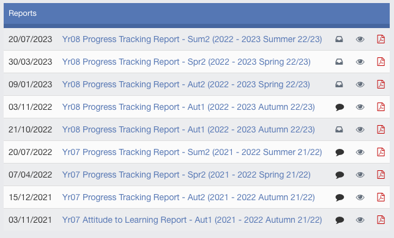Viewport: 394px width, 238px height.
Task: Open PDF for 30/03/2023 Spr2 report
Action: click(x=381, y=62)
